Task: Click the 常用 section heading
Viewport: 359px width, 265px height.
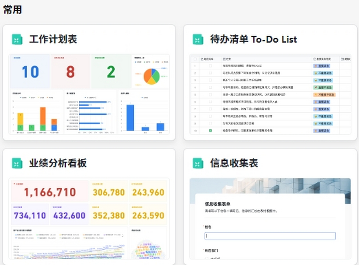Action: pyautogui.click(x=12, y=10)
